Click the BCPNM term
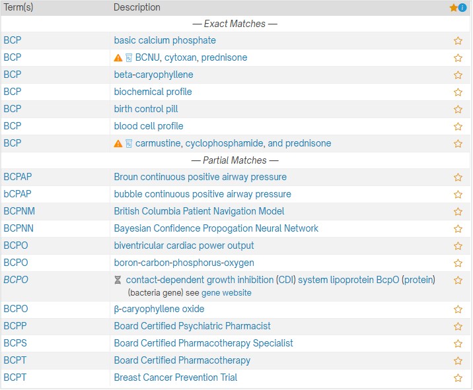Viewport: 473px width, 390px height. (19, 211)
